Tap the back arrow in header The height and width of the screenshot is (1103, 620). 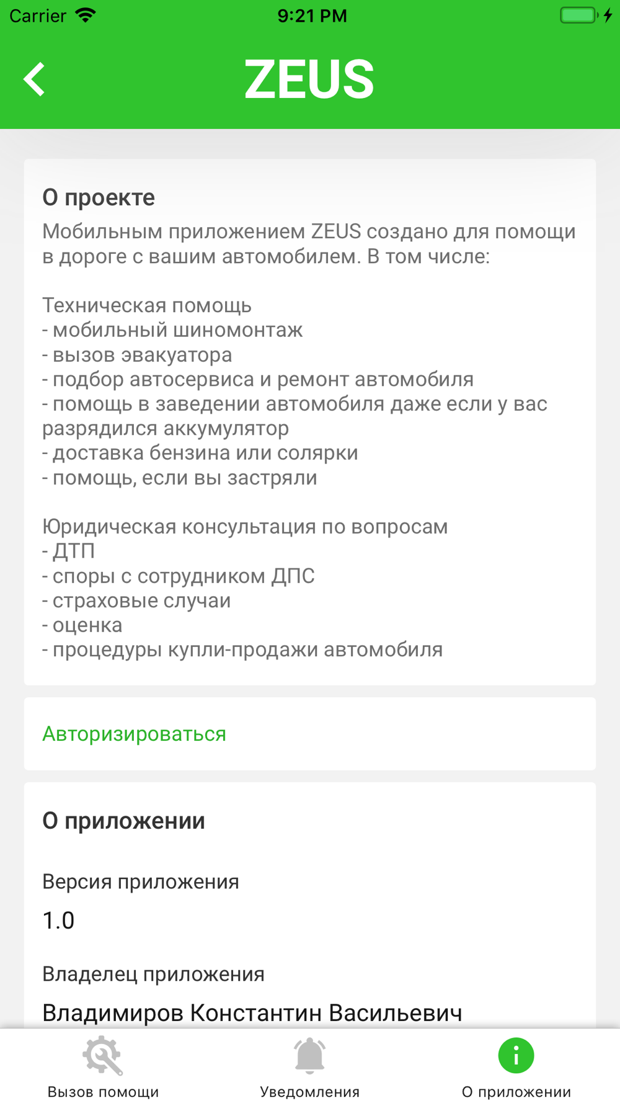pyautogui.click(x=35, y=79)
